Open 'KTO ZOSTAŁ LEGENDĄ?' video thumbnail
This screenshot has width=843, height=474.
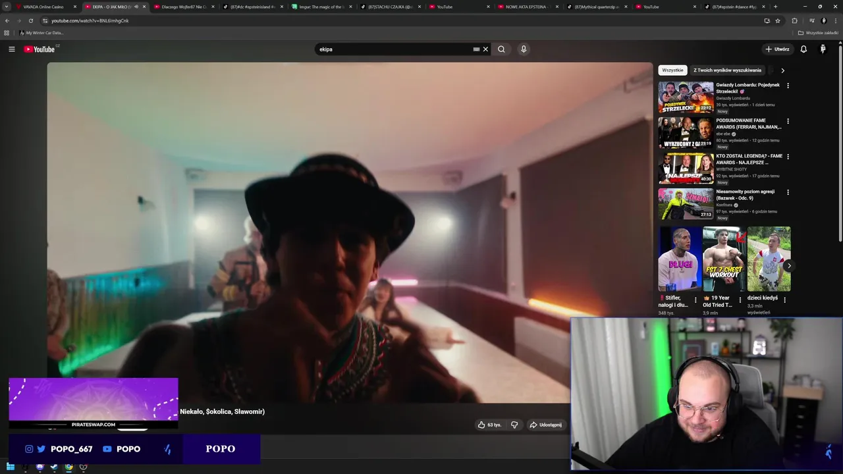click(686, 168)
